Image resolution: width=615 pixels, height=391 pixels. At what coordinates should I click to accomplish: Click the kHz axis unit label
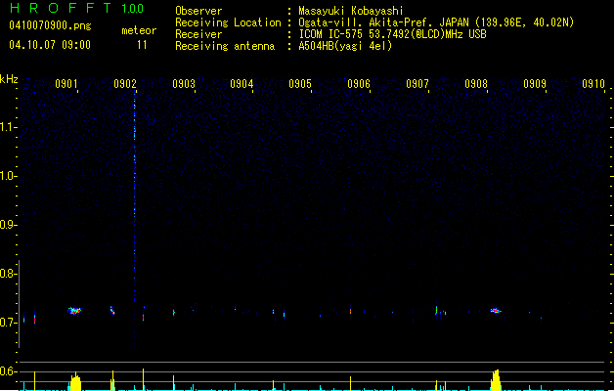pos(9,79)
